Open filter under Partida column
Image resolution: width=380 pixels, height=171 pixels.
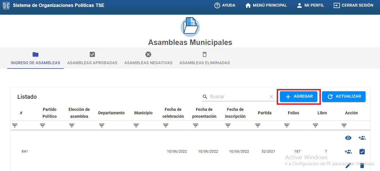click(258, 126)
